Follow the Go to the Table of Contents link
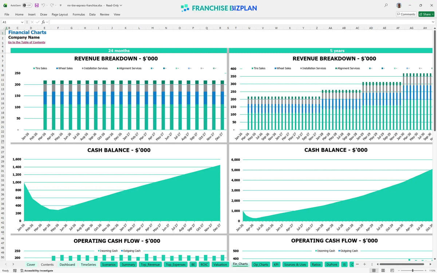This screenshot has height=273, width=437. click(27, 42)
